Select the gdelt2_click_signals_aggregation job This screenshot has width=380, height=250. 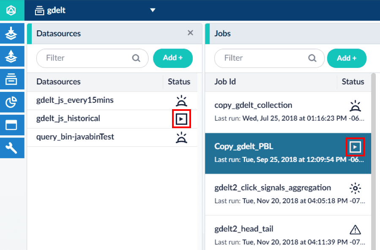pyautogui.click(x=288, y=195)
